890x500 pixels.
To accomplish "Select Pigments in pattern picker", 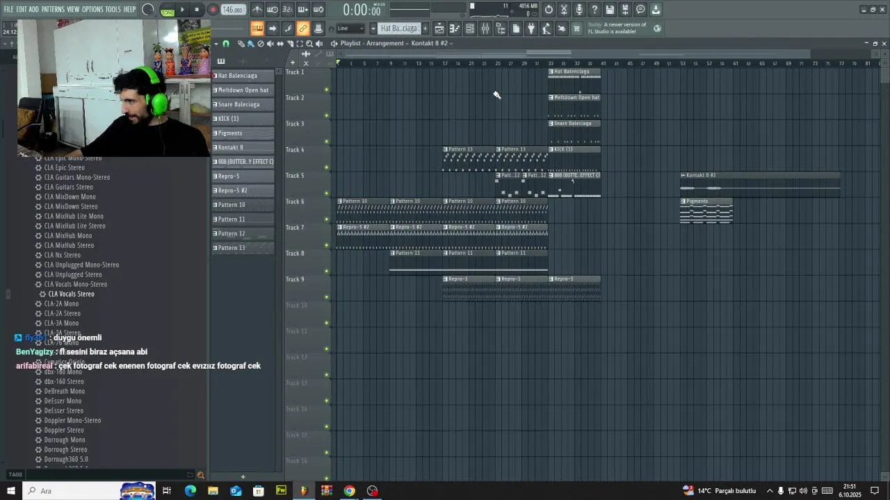I will pyautogui.click(x=243, y=133).
